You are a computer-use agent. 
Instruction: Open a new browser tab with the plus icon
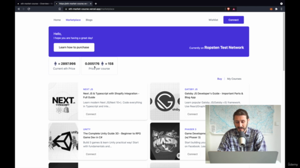click(x=96, y=4)
